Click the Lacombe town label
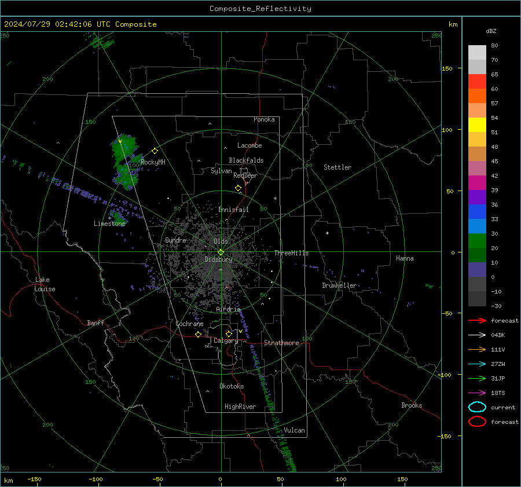 coord(250,145)
